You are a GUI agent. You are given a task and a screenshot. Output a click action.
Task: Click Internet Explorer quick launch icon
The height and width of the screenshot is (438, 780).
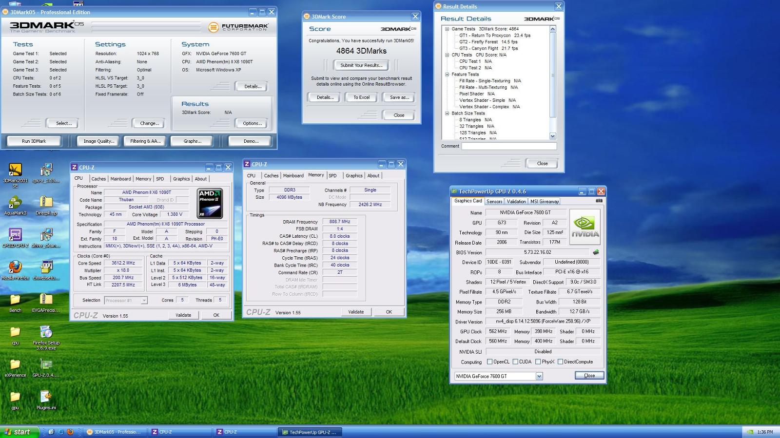pos(60,432)
